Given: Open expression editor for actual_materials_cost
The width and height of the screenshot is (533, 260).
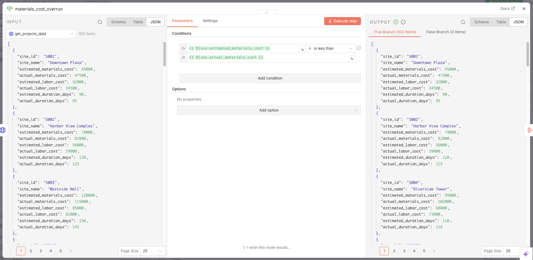Looking at the screenshot, I should click(352, 59).
